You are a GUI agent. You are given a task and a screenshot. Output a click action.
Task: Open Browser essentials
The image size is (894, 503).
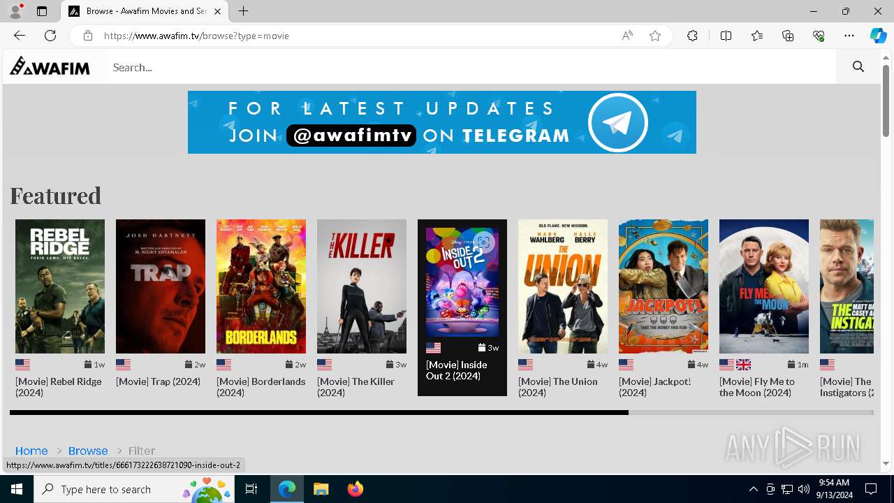click(x=819, y=36)
